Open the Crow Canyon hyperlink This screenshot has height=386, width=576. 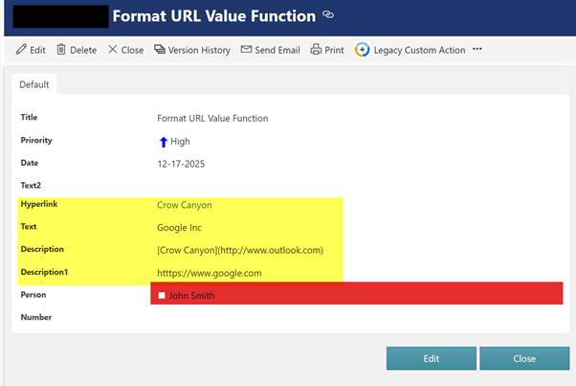184,204
